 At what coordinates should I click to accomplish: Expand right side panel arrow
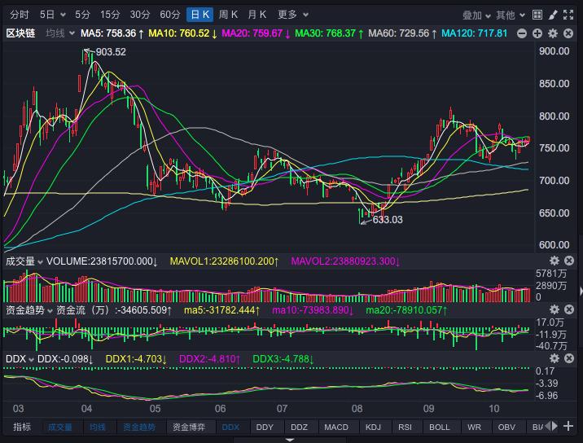(x=581, y=291)
